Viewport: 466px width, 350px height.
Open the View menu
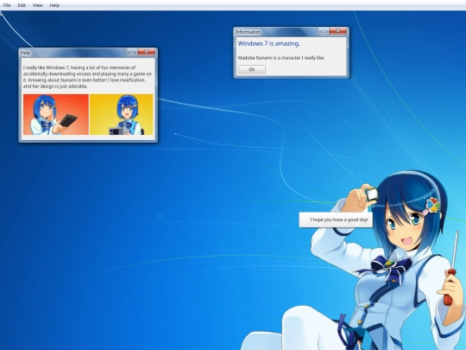click(x=37, y=5)
